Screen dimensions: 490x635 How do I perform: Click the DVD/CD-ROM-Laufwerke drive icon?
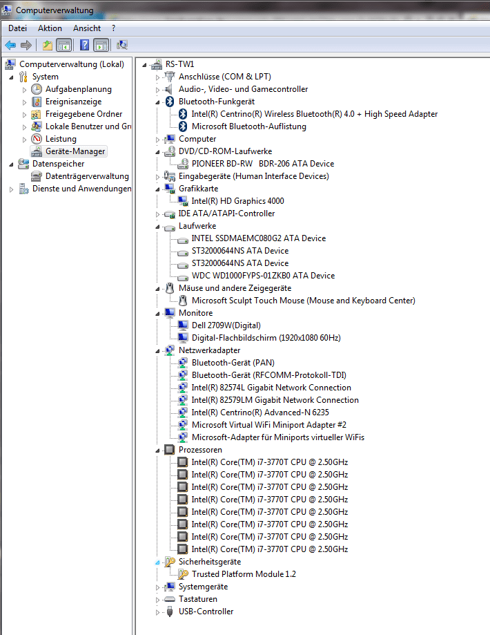point(170,151)
